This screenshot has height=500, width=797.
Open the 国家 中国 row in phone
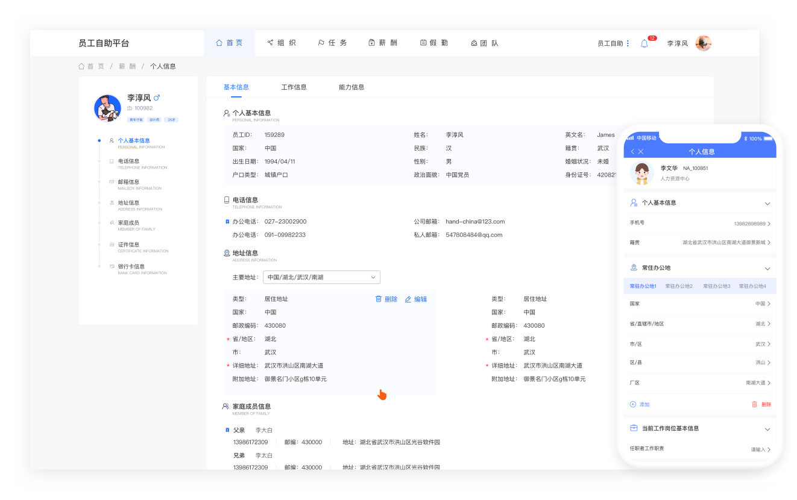[x=700, y=304]
